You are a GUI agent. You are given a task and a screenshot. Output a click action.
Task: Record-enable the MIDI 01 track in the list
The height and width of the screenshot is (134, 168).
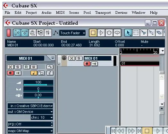(87, 64)
